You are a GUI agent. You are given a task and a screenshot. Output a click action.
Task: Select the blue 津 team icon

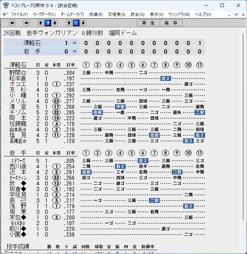48,23
